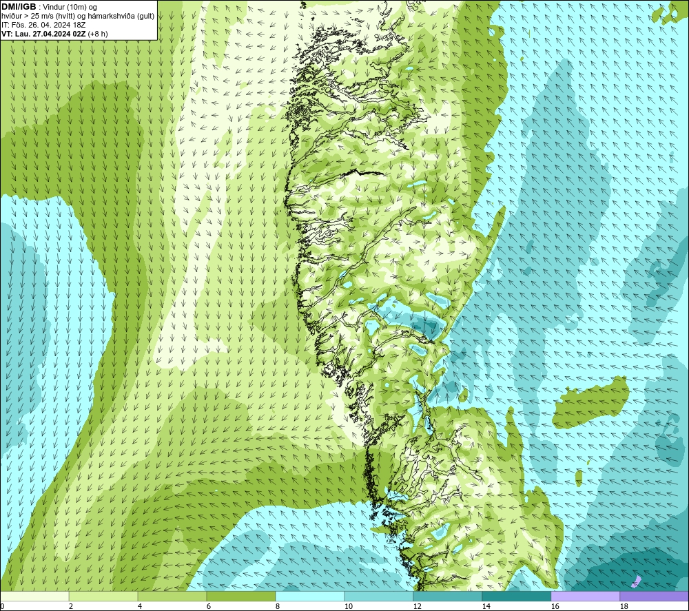Click the legend tick label '14'
The width and height of the screenshot is (689, 611).
pos(486,607)
